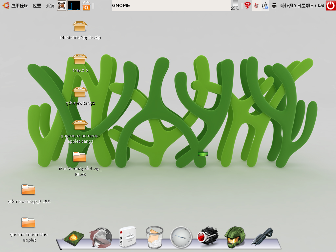Click the 智 input method tray icon

coord(256,6)
